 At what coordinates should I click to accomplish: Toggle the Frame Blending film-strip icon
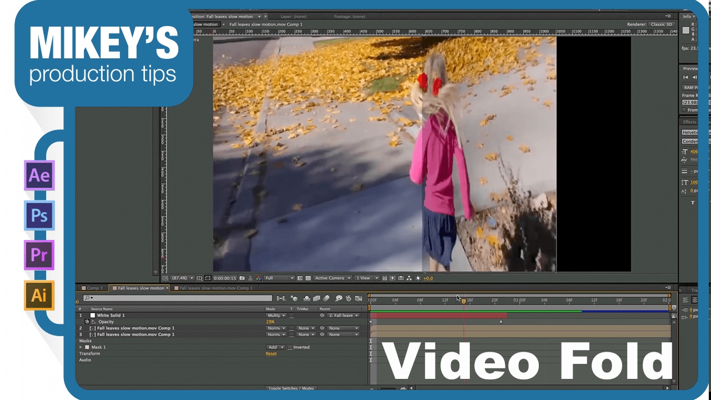coord(317,298)
